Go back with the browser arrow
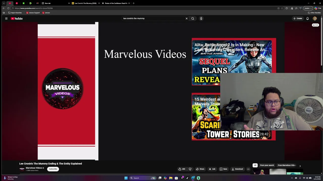 coord(4,8)
